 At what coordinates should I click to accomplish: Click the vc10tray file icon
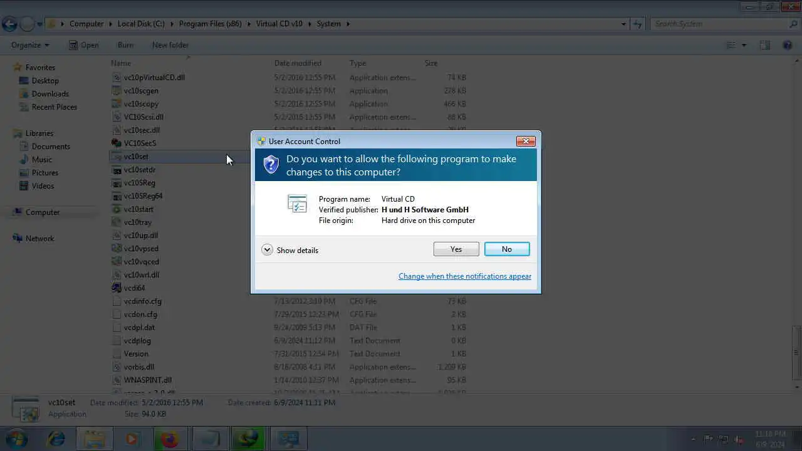117,222
